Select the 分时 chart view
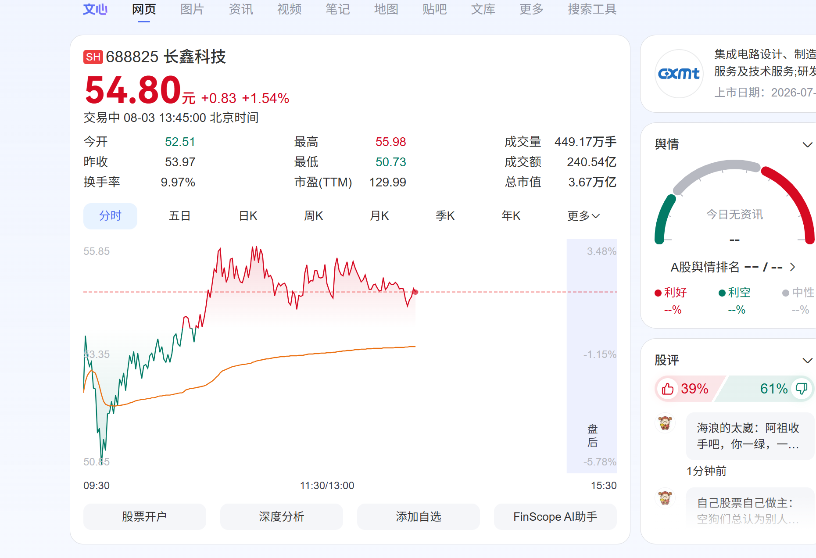Viewport: 816px width, 558px height. point(110,216)
